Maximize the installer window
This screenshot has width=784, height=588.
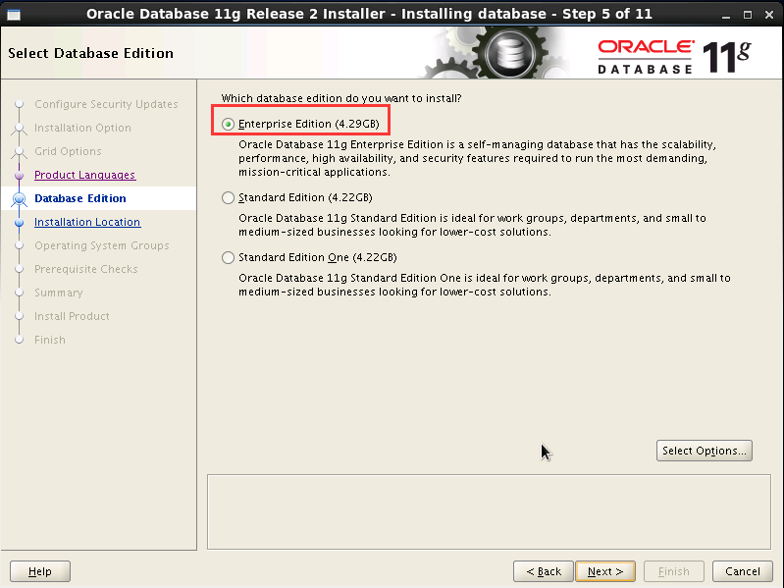[748, 15]
